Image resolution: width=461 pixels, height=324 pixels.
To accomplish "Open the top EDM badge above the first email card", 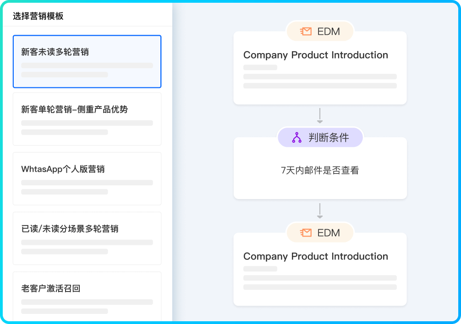I will point(320,31).
